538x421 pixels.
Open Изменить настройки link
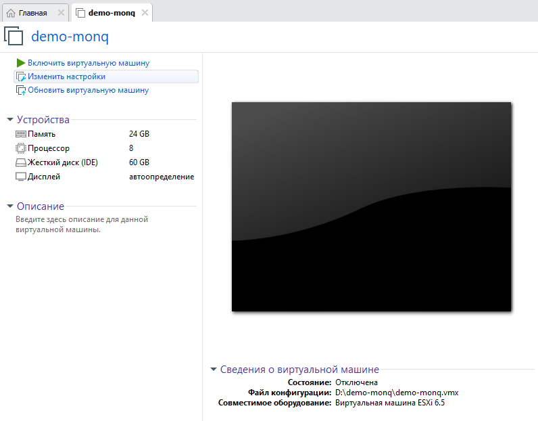click(x=66, y=77)
